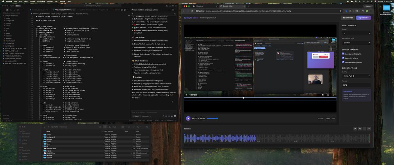Toggle the Show keyboard presses checkbox

[x=343, y=62]
